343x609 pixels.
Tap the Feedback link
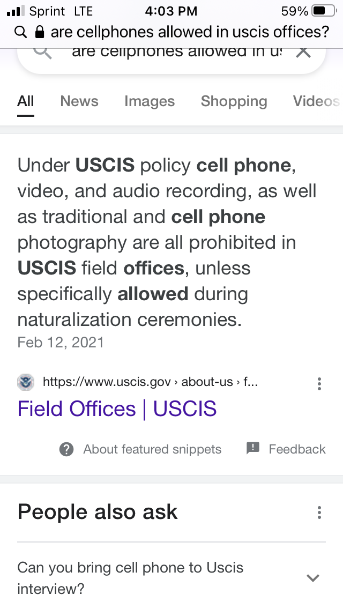(297, 449)
